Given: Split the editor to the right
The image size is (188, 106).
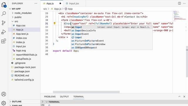Looking at the screenshot, I should point(179,3).
